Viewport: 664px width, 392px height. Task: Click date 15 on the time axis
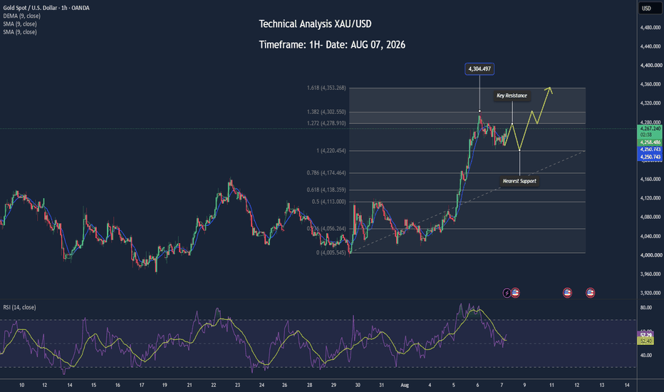coord(93,385)
